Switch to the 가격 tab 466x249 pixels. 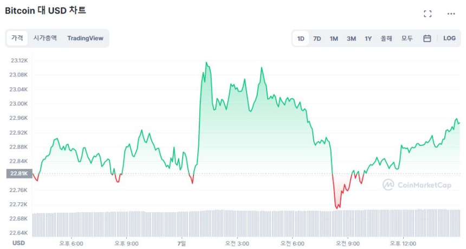point(17,38)
